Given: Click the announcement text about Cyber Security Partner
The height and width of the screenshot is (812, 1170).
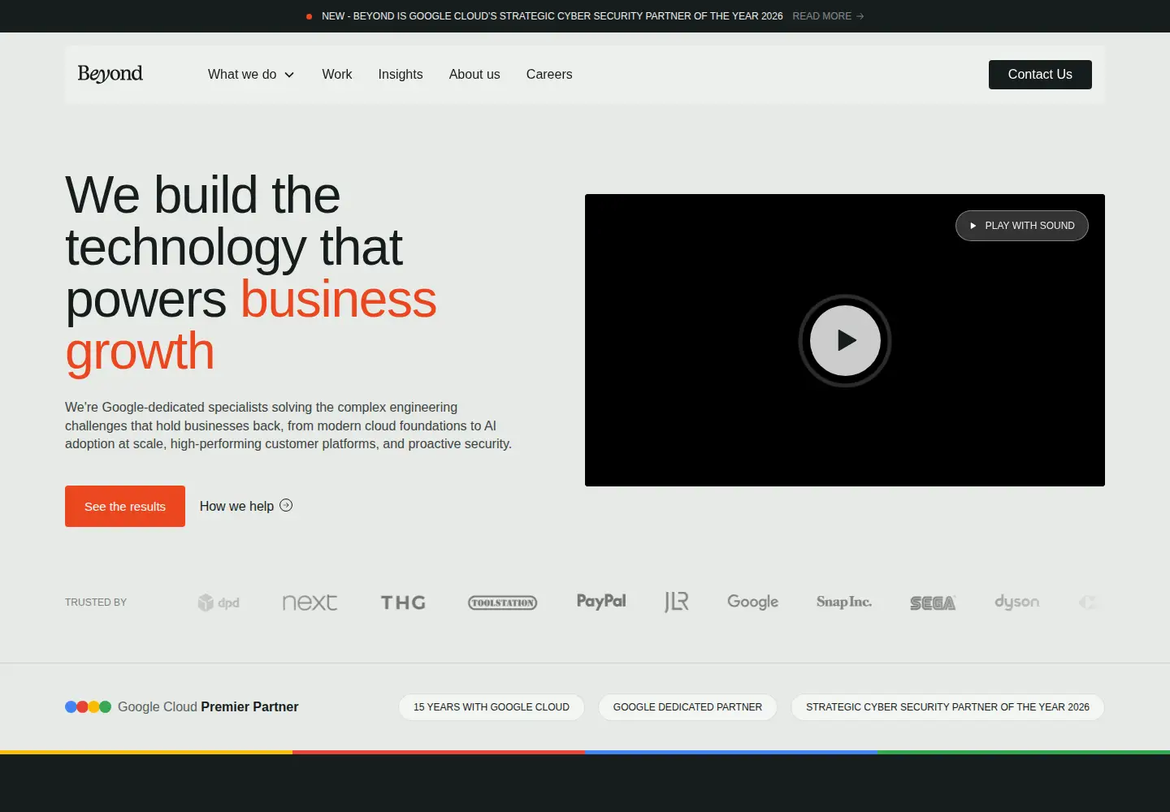Looking at the screenshot, I should (x=552, y=16).
